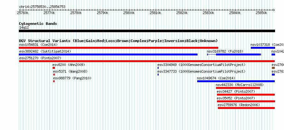Click the 14q12 band label
284x130 pixels.
24,27
